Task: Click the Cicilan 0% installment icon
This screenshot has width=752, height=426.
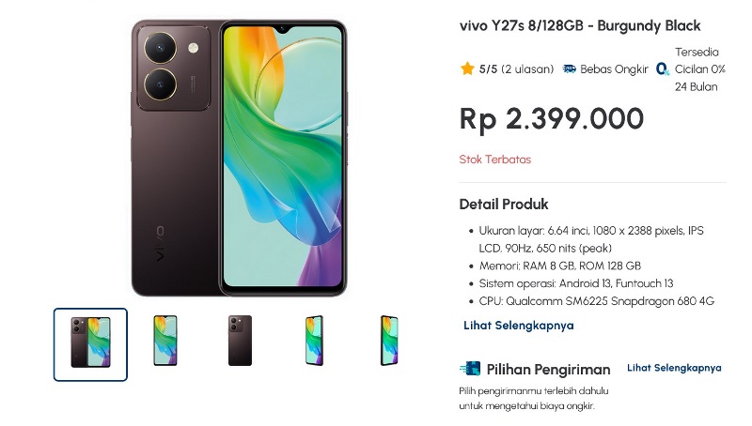Action: (663, 69)
